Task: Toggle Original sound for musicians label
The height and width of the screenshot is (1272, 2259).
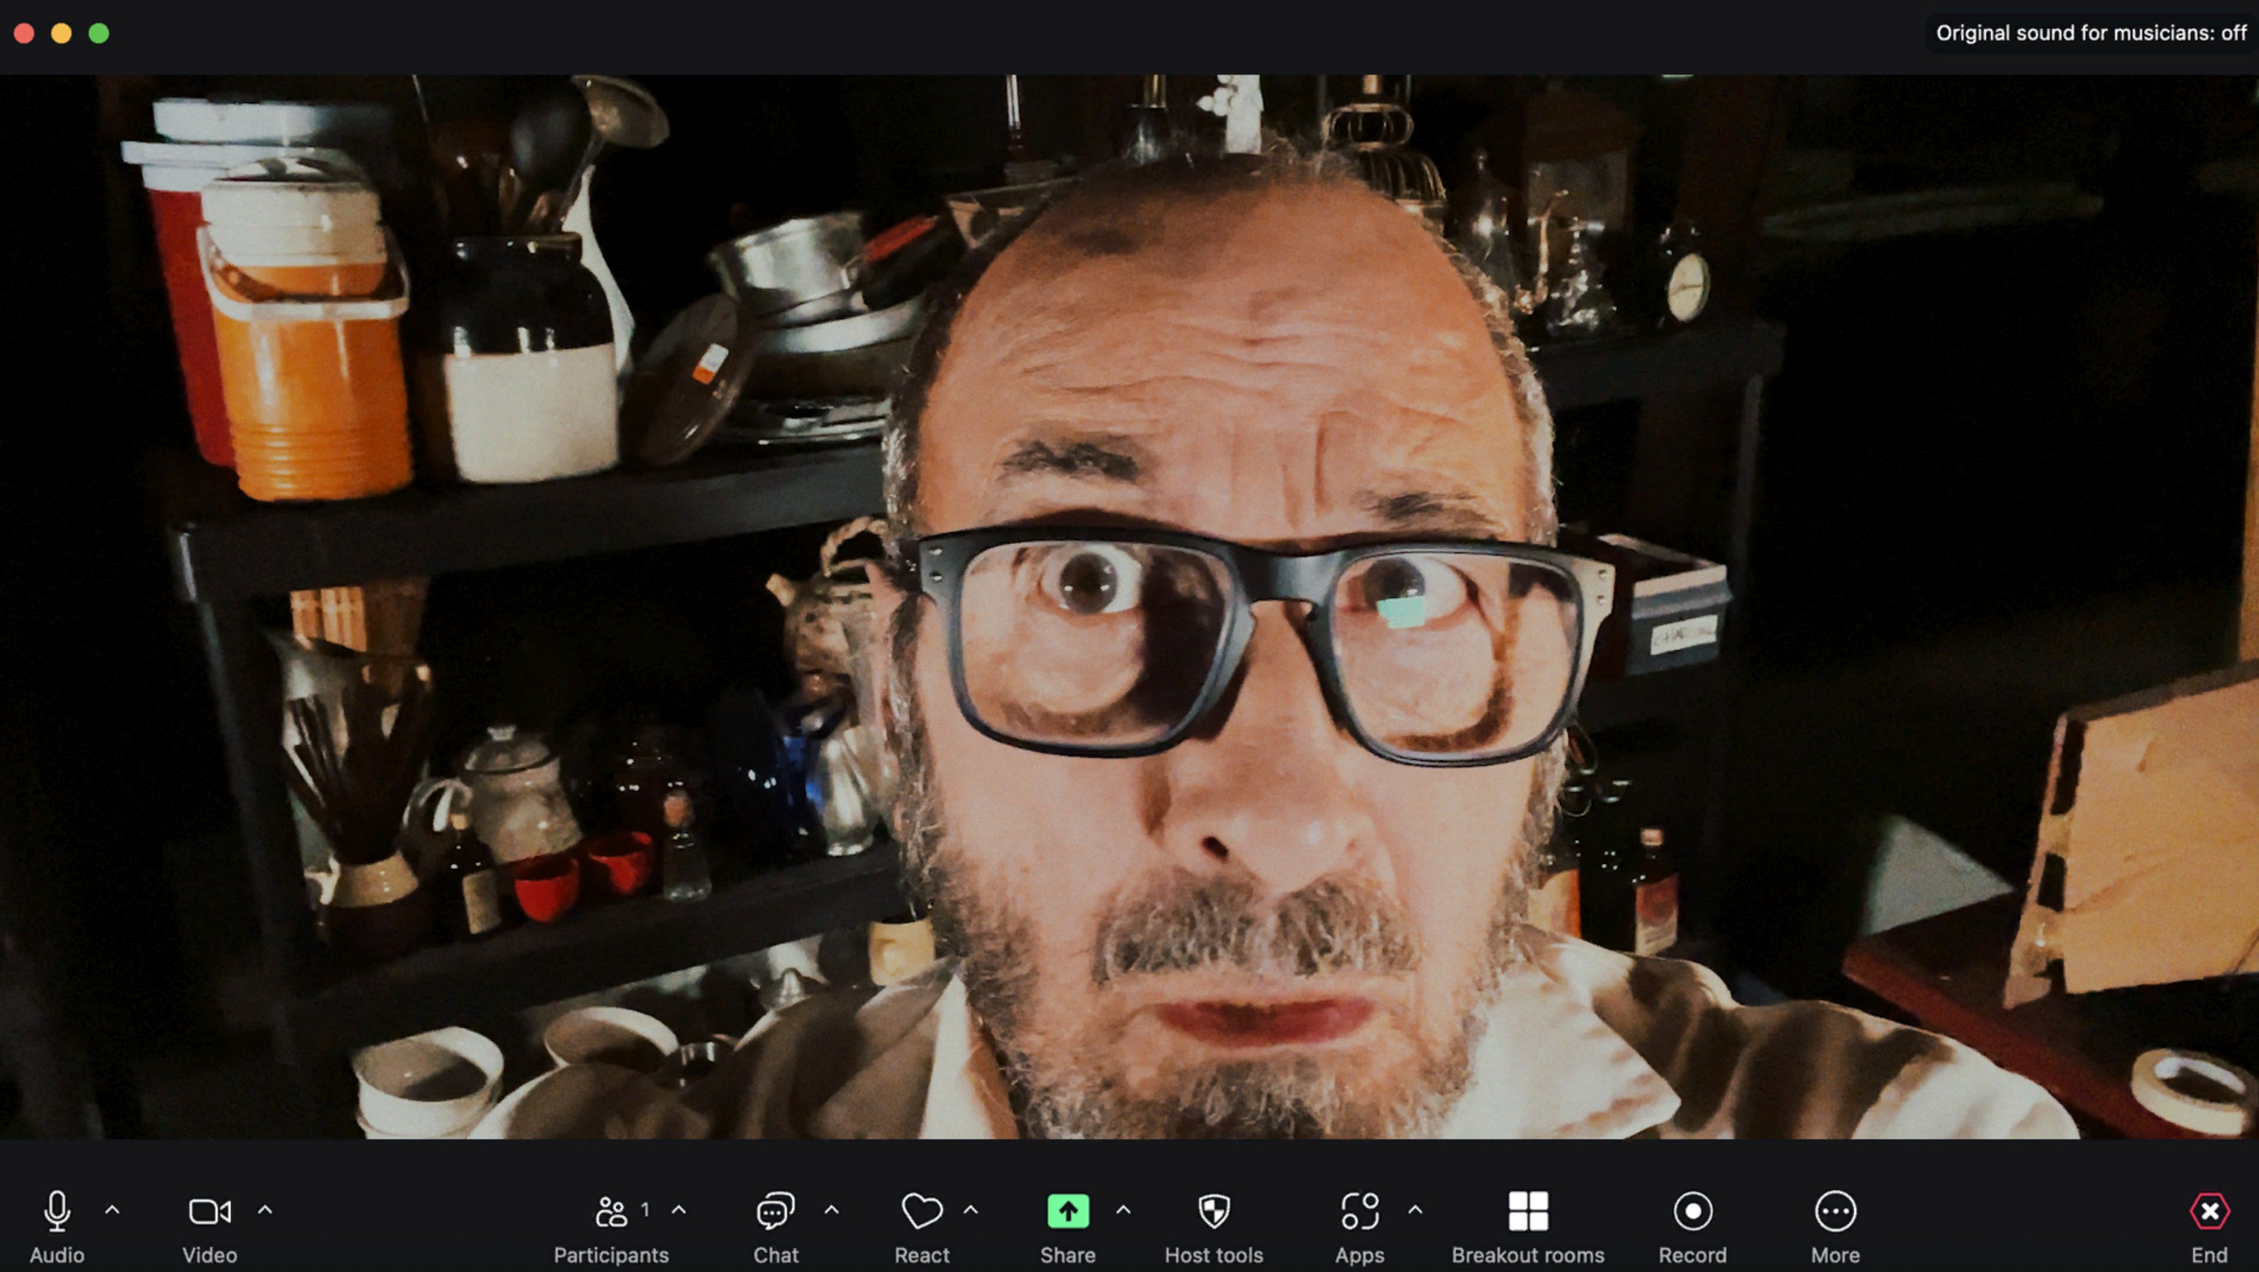Action: (2090, 33)
